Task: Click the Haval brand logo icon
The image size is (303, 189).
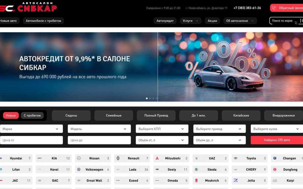Action: [x=39, y=170]
